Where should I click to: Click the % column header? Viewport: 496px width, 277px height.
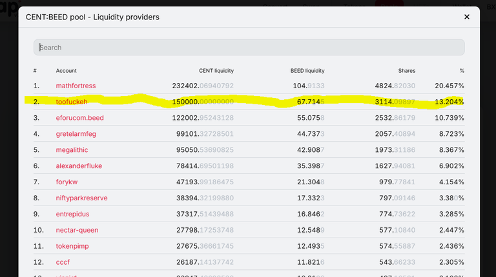pos(462,71)
